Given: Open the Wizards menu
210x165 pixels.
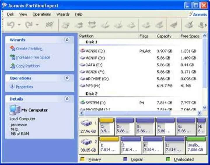Looking at the screenshot, I should click(63, 14).
